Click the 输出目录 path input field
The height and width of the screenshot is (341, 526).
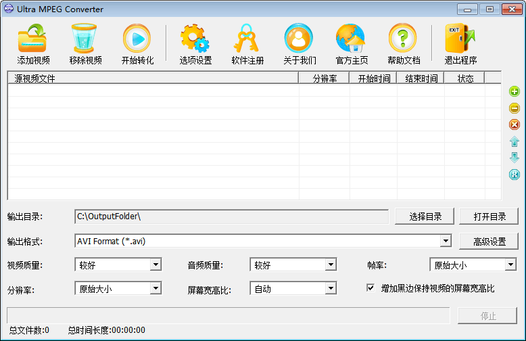pos(231,217)
